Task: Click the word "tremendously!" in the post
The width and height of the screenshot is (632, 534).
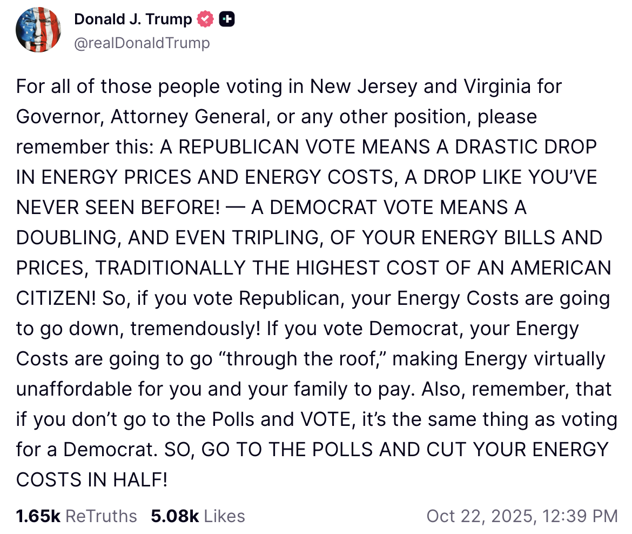Action: click(x=195, y=329)
